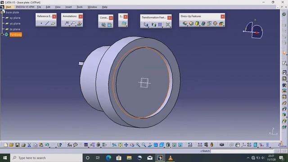Image resolution: width=288 pixels, height=162 pixels.
Task: Click the last Annotations toolbar icon
Action: pyautogui.click(x=80, y=23)
